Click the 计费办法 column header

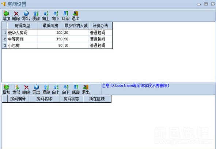(x=101, y=26)
